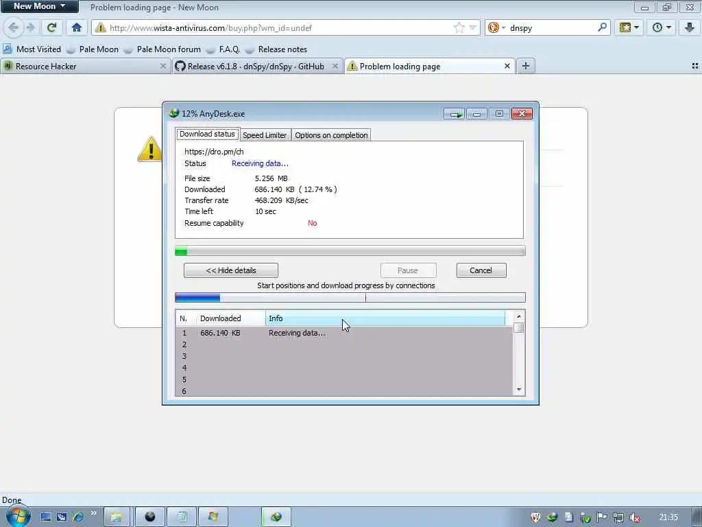Open the Options on completion tab

(331, 135)
